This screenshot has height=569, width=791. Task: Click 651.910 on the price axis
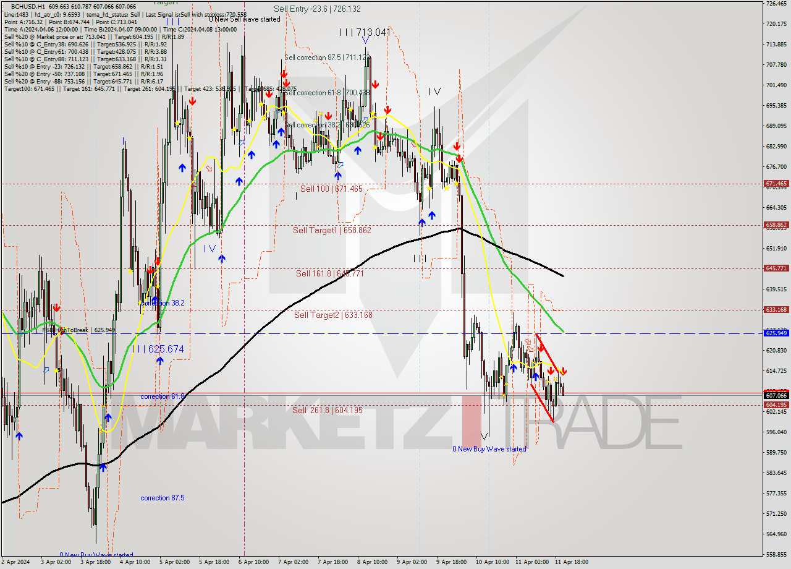[x=776, y=249]
